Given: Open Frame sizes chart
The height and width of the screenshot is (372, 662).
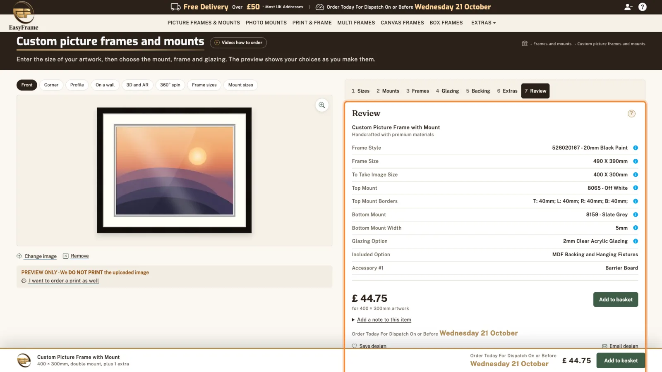Looking at the screenshot, I should click(x=204, y=85).
